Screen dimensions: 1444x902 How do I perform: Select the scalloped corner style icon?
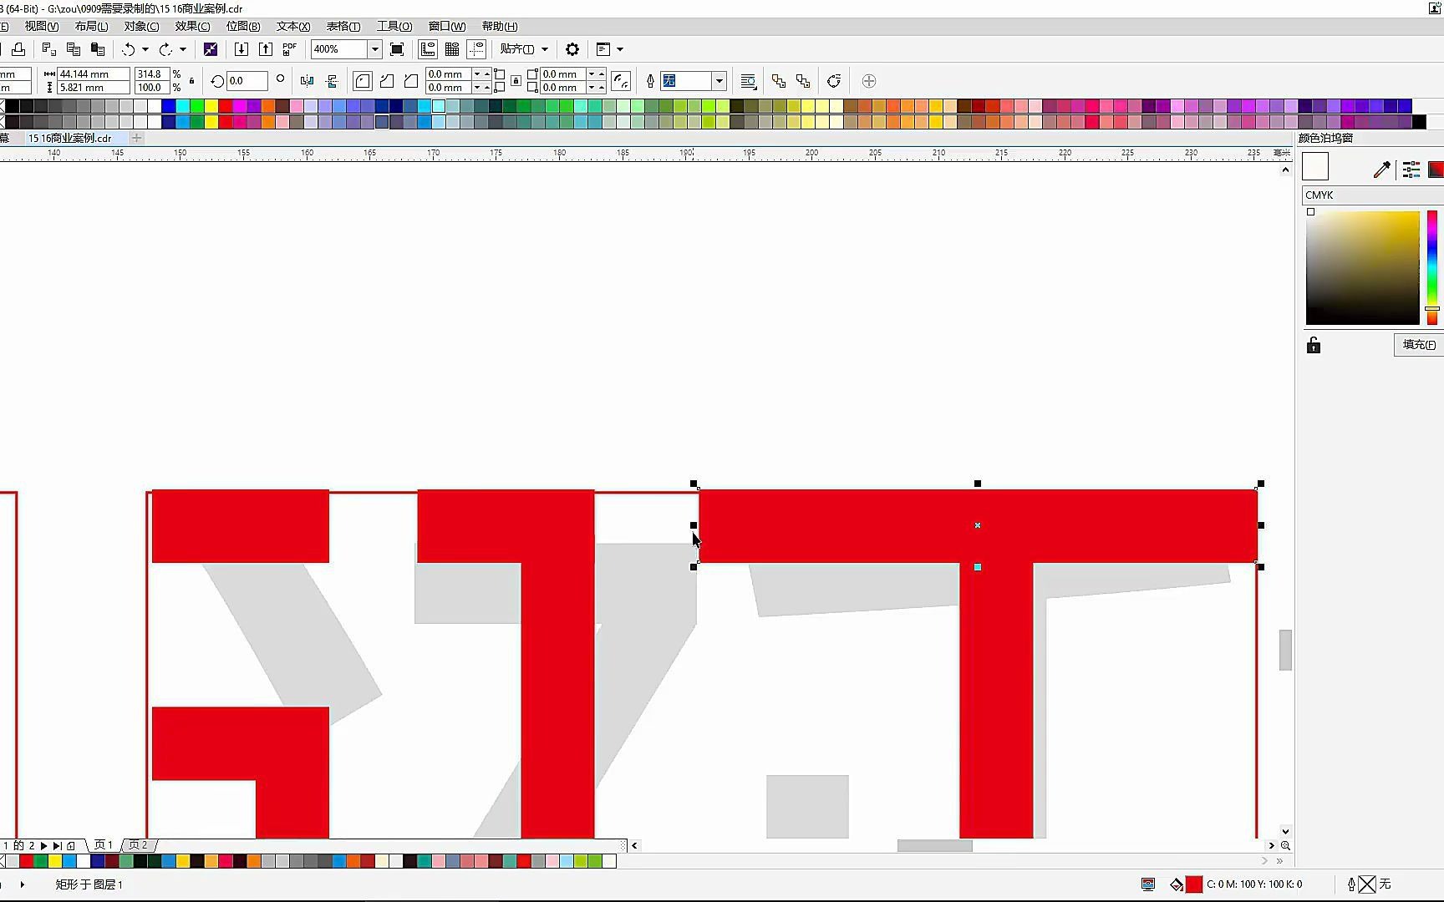tap(387, 81)
